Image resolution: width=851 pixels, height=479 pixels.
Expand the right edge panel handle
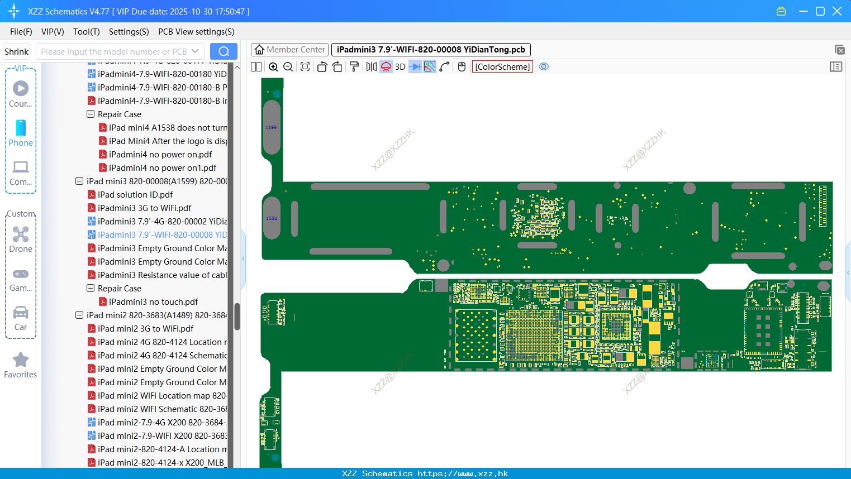point(848,272)
